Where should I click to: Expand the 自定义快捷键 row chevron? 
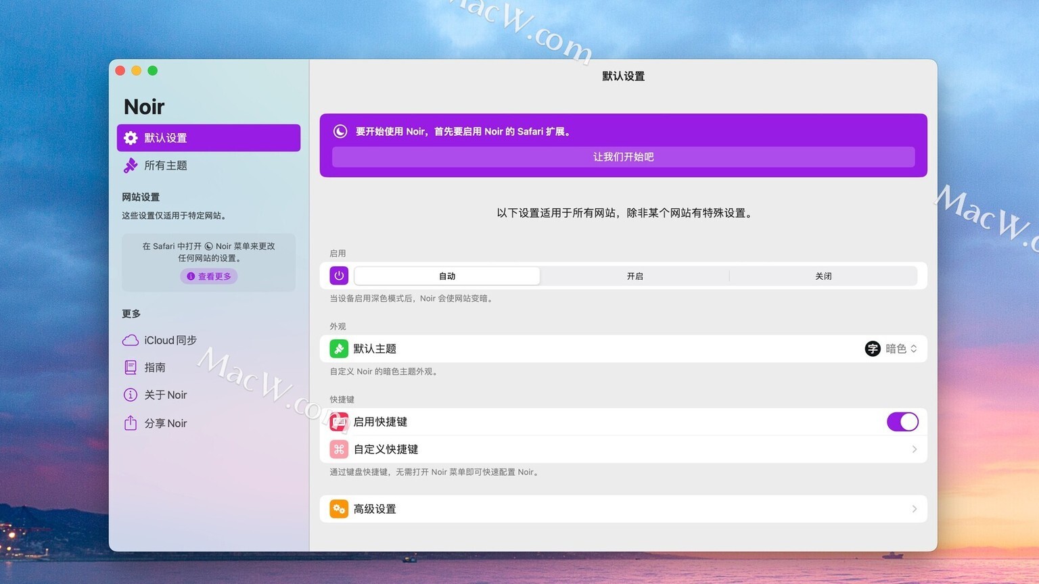914,449
